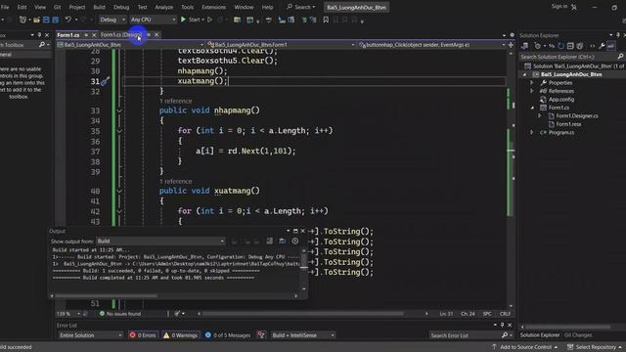
Task: Click the bookmark icon in toolbar
Action: click(326, 20)
